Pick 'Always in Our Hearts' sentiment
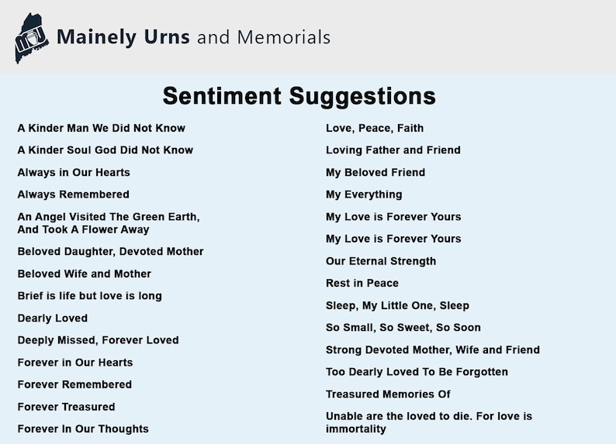Image resolution: width=616 pixels, height=444 pixels. point(74,173)
